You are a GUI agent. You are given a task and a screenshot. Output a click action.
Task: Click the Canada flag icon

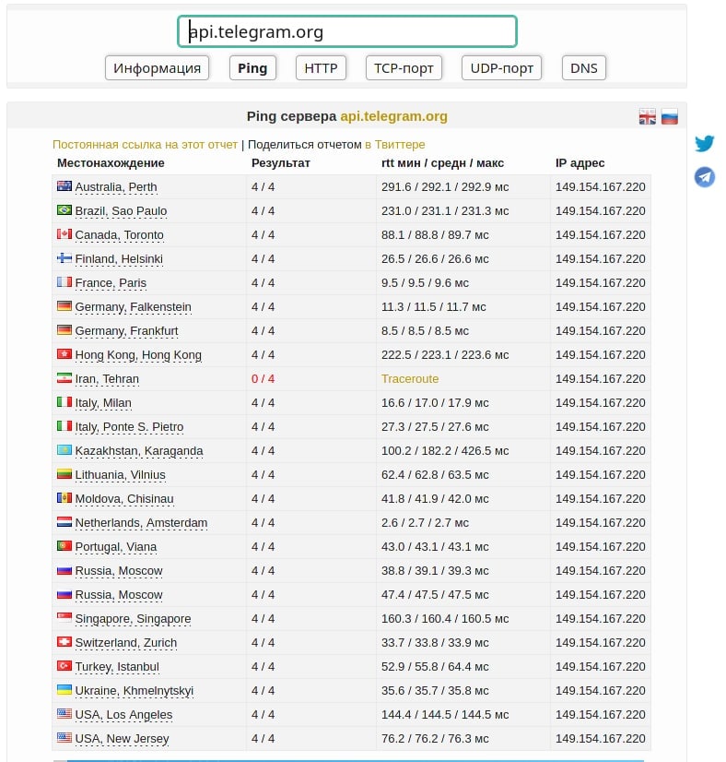64,233
